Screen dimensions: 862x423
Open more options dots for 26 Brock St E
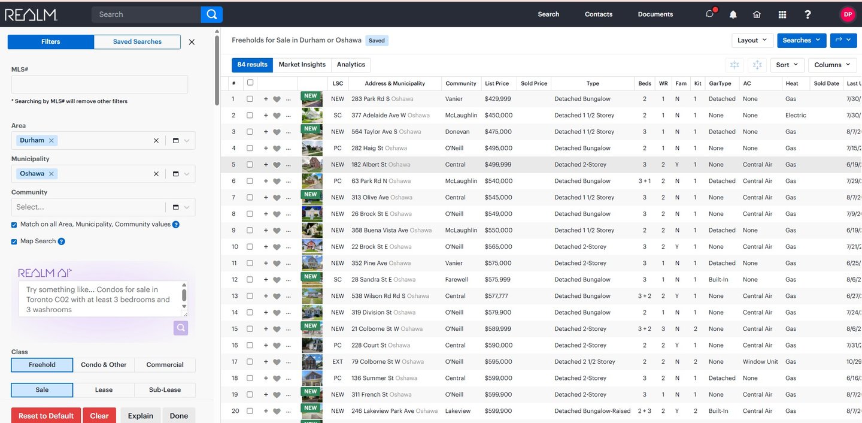[x=288, y=214]
